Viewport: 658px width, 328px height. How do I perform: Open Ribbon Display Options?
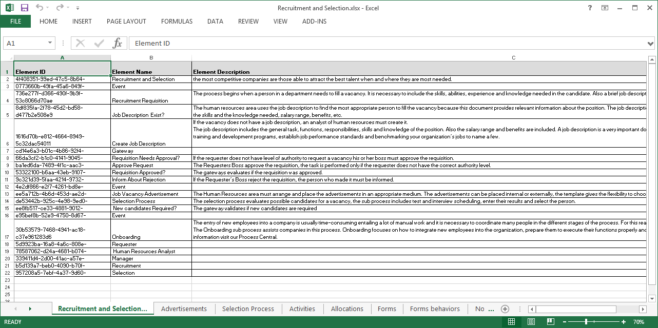pyautogui.click(x=605, y=8)
